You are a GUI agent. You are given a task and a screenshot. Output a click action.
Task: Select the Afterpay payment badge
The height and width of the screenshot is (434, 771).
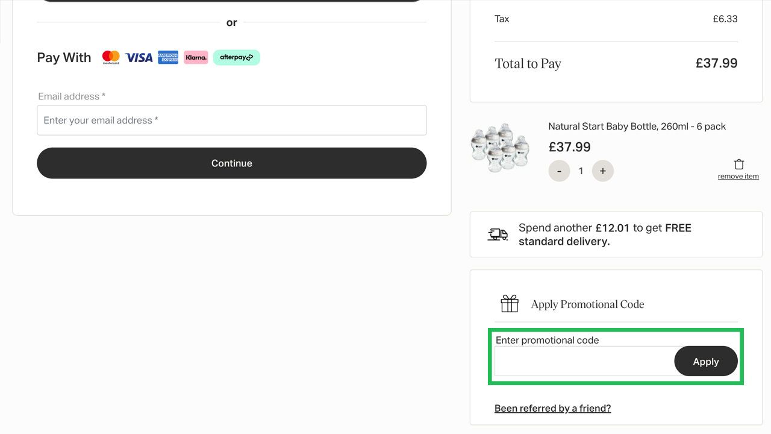[236, 57]
